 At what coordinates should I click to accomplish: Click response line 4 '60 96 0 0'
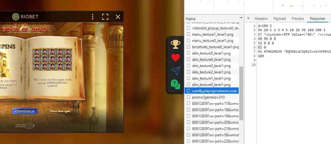(267, 39)
